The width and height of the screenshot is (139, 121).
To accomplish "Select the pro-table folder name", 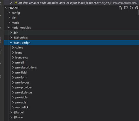I will (21, 98).
